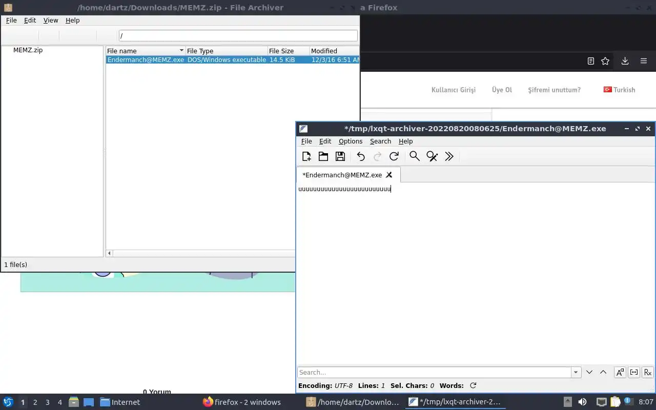Sort by File Size column header

tap(289, 51)
